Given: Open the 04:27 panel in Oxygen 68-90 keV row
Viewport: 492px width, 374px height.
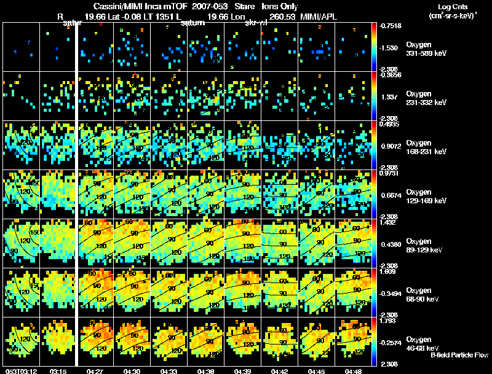Looking at the screenshot, I should (95, 293).
